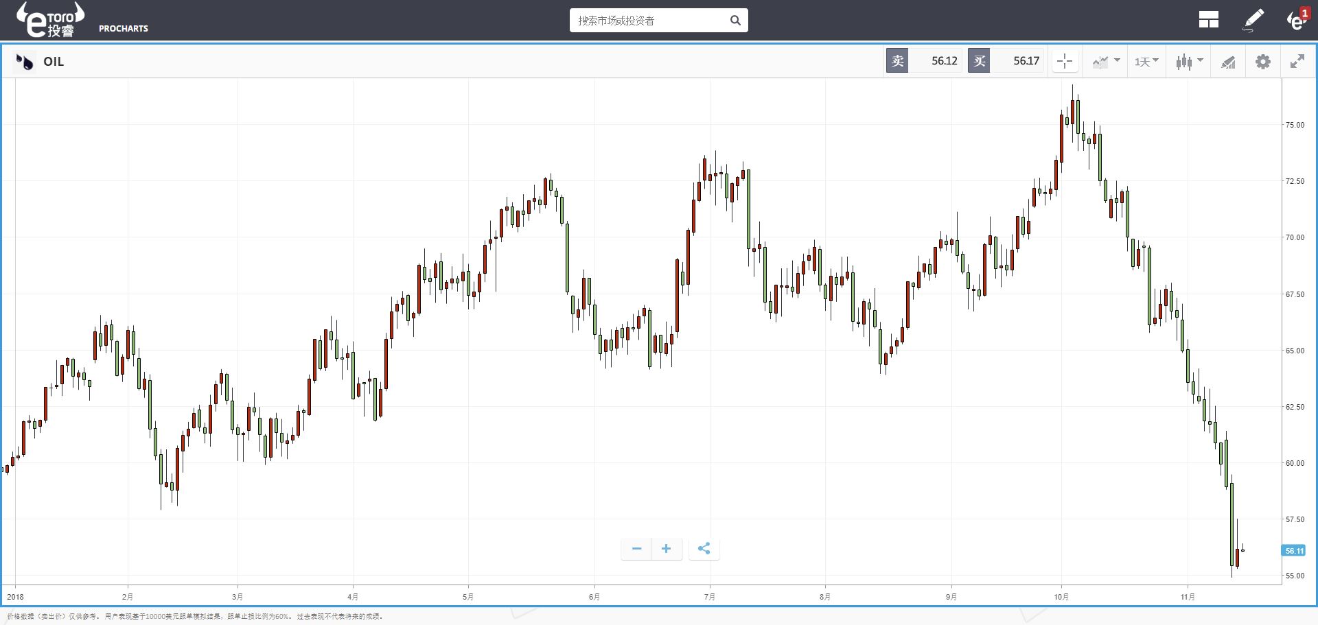The height and width of the screenshot is (625, 1318).
Task: Select the OIL instrument name
Action: (x=54, y=62)
